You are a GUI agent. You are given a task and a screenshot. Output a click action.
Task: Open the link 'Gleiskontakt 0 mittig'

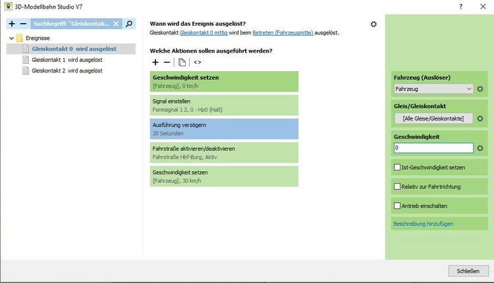(204, 33)
